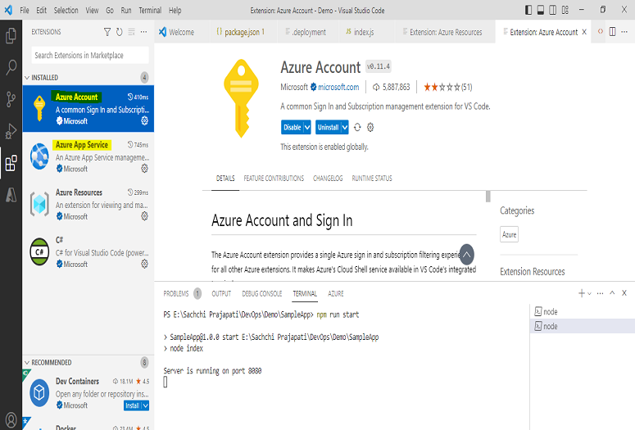Click the orange open changes editor icon
Viewport: 635px width, 430px height.
pos(600,31)
